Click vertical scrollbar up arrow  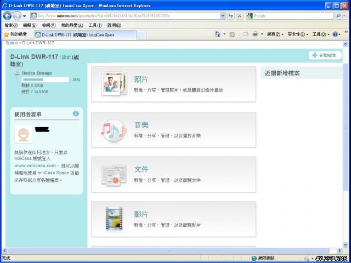pos(345,44)
